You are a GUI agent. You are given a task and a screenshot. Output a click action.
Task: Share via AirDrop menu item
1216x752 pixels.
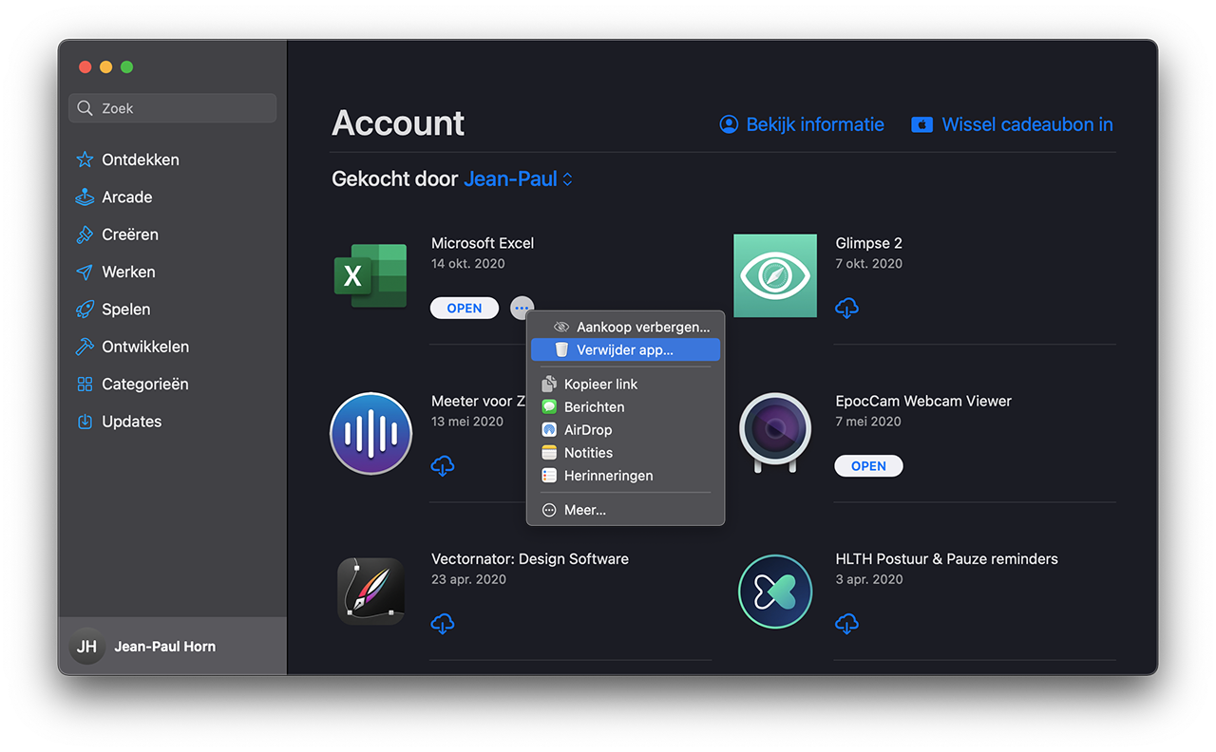click(x=625, y=429)
